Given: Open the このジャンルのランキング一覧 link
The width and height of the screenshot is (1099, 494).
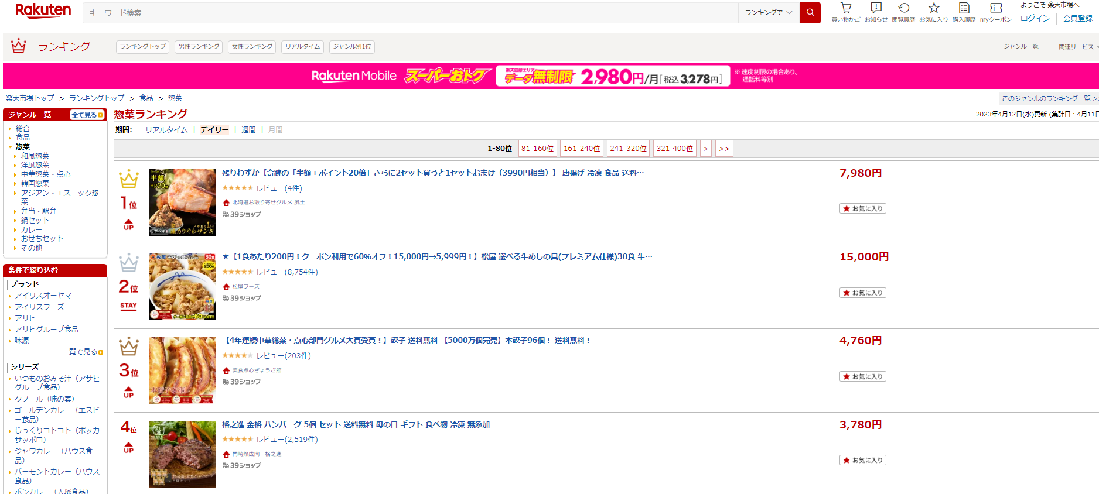Looking at the screenshot, I should pyautogui.click(x=1050, y=98).
